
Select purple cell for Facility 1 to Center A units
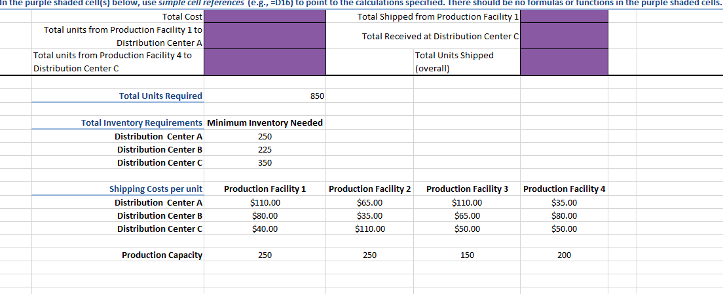pos(265,36)
